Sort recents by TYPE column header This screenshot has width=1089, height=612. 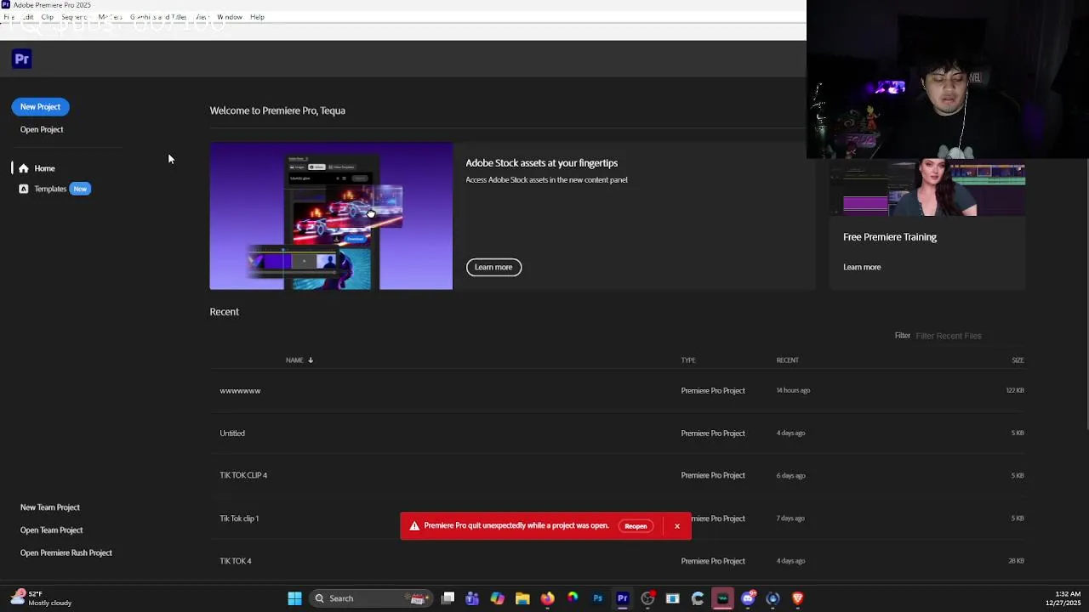click(688, 360)
